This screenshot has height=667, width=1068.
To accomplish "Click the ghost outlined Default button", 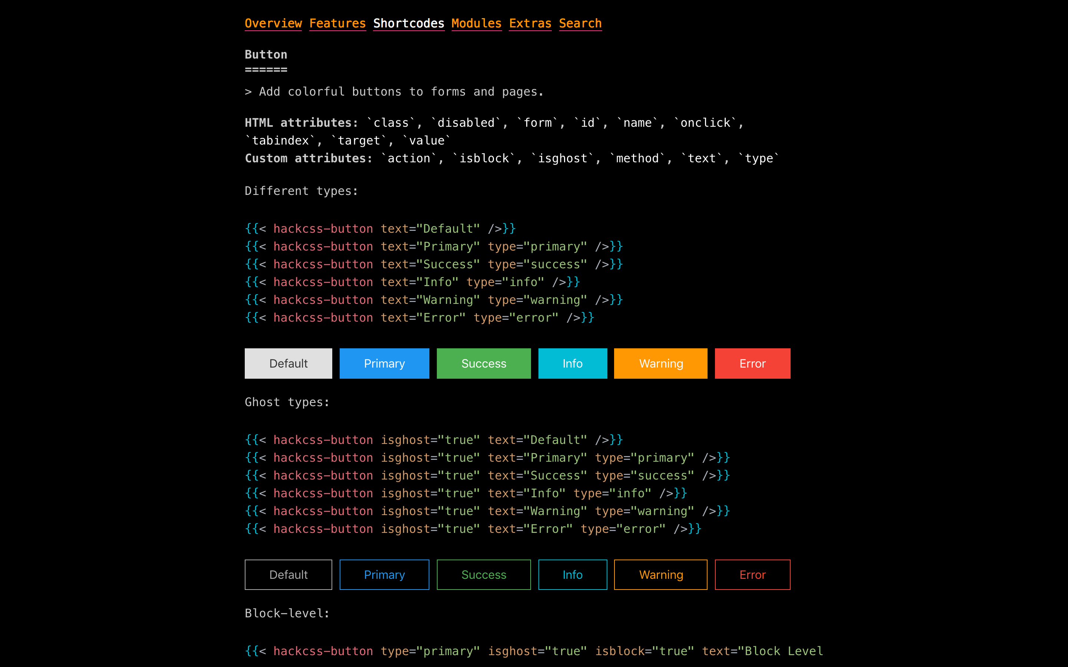I will [288, 574].
